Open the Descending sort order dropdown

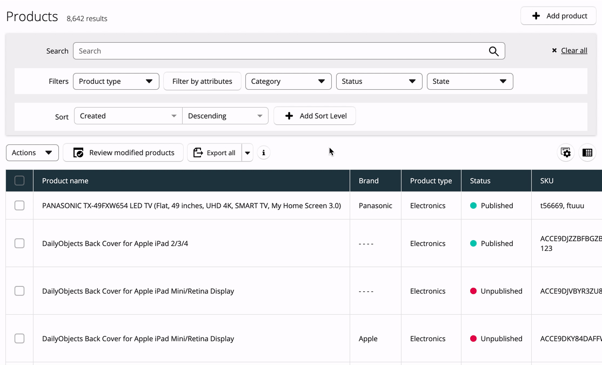225,116
